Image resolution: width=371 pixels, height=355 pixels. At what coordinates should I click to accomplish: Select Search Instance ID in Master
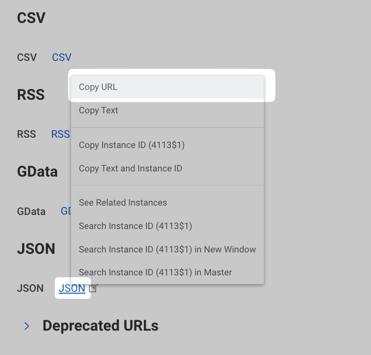155,273
